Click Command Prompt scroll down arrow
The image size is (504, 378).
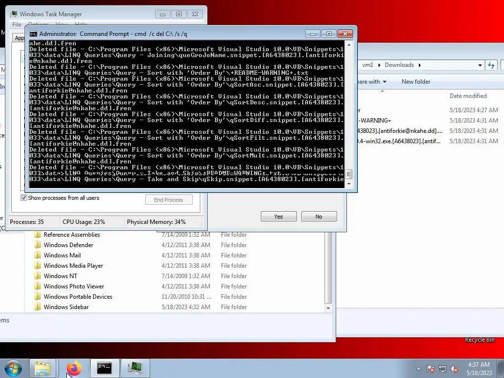pos(349,184)
